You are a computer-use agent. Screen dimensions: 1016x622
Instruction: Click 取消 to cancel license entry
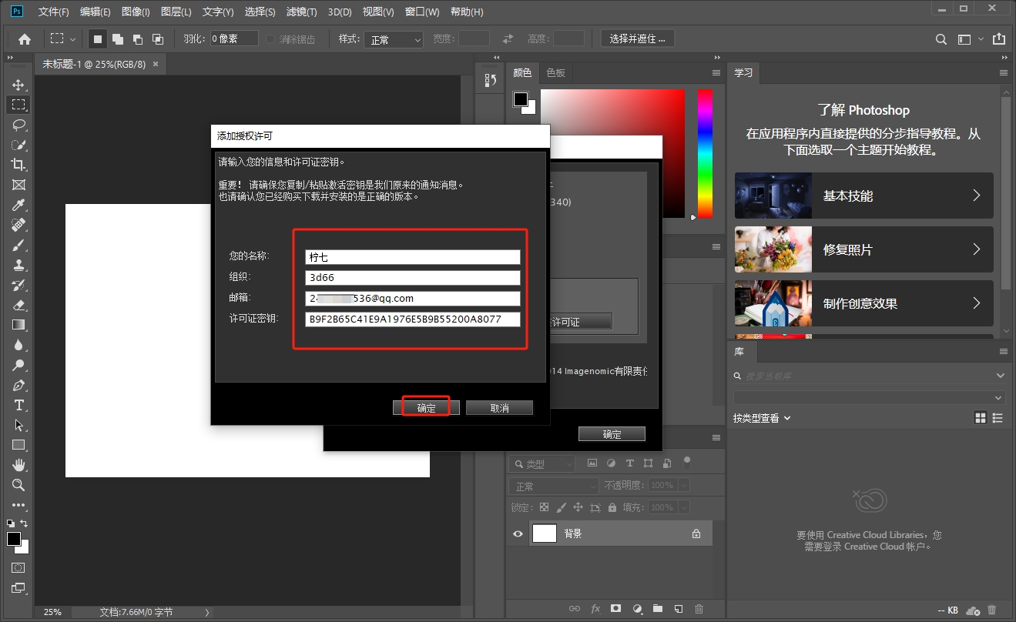pyautogui.click(x=499, y=408)
